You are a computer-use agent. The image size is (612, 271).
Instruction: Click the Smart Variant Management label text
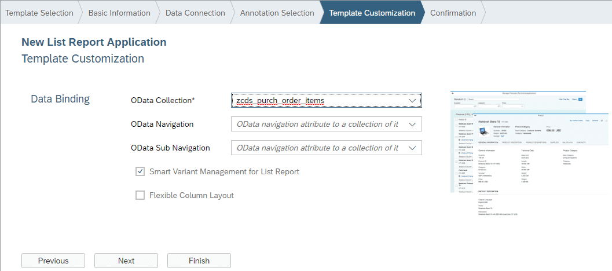pyautogui.click(x=224, y=171)
